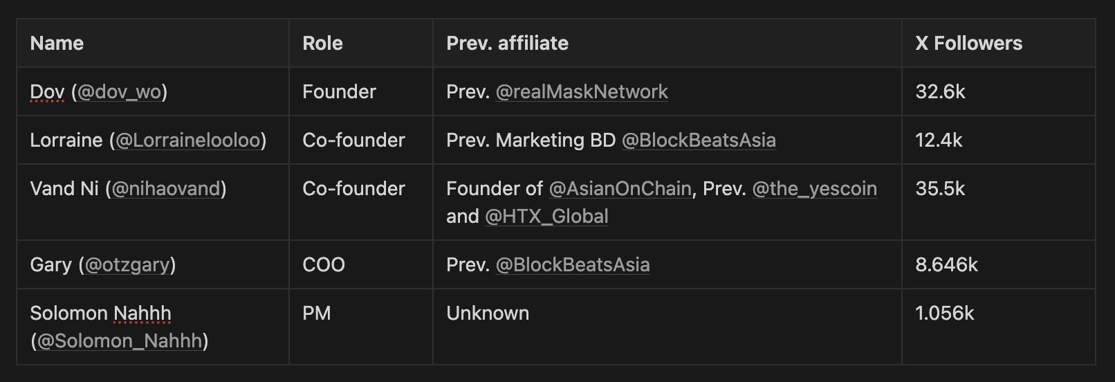Open the @realMaskNetwork link
Screen dimensions: 1115x382
[582, 92]
